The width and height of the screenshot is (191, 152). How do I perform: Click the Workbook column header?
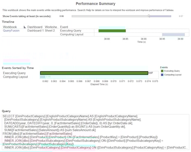coord(10,27)
